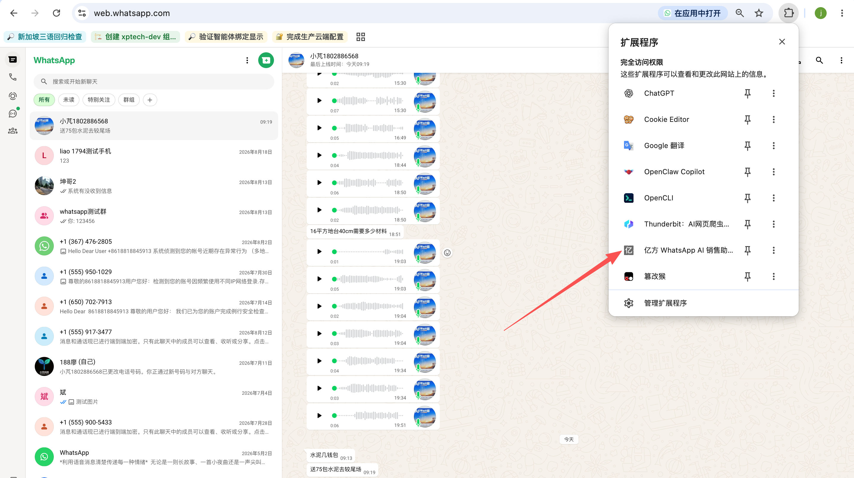
Task: React with emoji to 19:03 voice message
Action: [x=447, y=253]
